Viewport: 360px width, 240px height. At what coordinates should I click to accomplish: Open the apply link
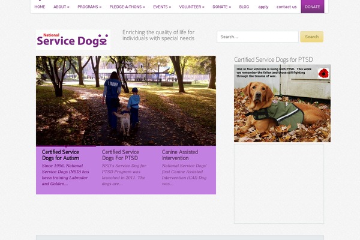tap(263, 7)
